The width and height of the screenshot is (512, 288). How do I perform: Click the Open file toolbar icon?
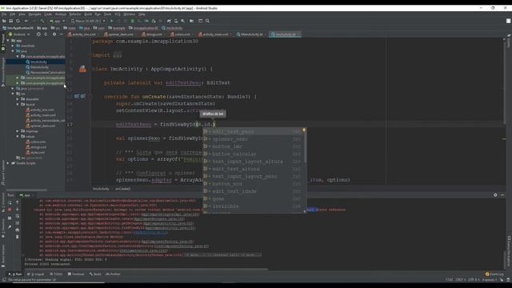tap(4, 21)
